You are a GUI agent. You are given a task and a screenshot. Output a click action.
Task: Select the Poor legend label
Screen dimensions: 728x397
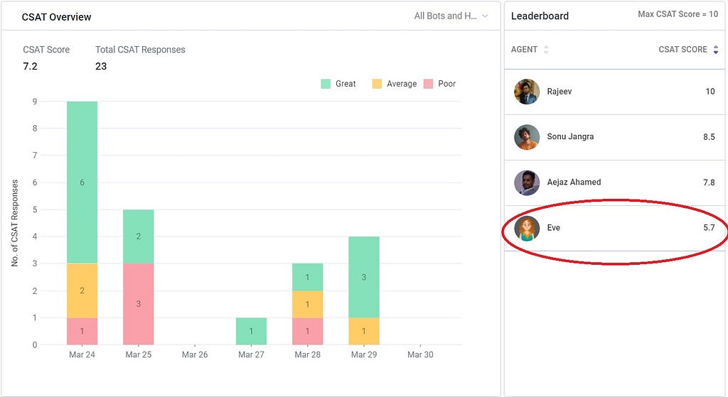(446, 84)
